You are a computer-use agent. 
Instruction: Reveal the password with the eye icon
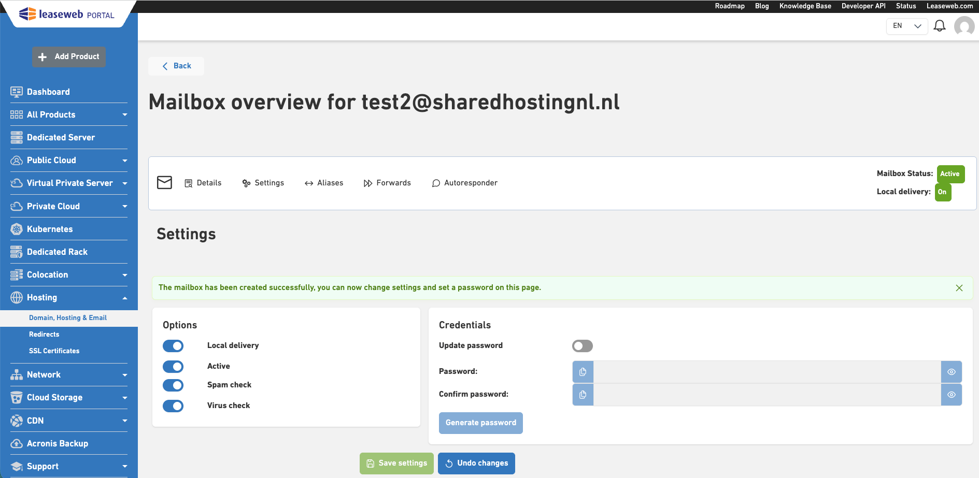[952, 371]
